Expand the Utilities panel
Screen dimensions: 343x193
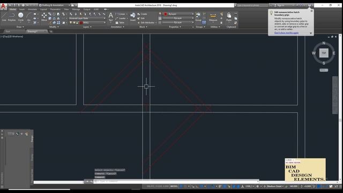point(215,27)
